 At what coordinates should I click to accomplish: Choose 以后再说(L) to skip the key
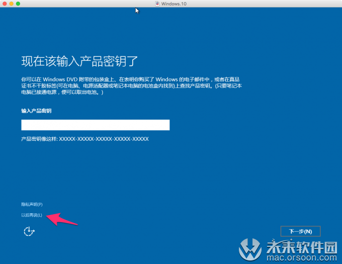coord(32,215)
